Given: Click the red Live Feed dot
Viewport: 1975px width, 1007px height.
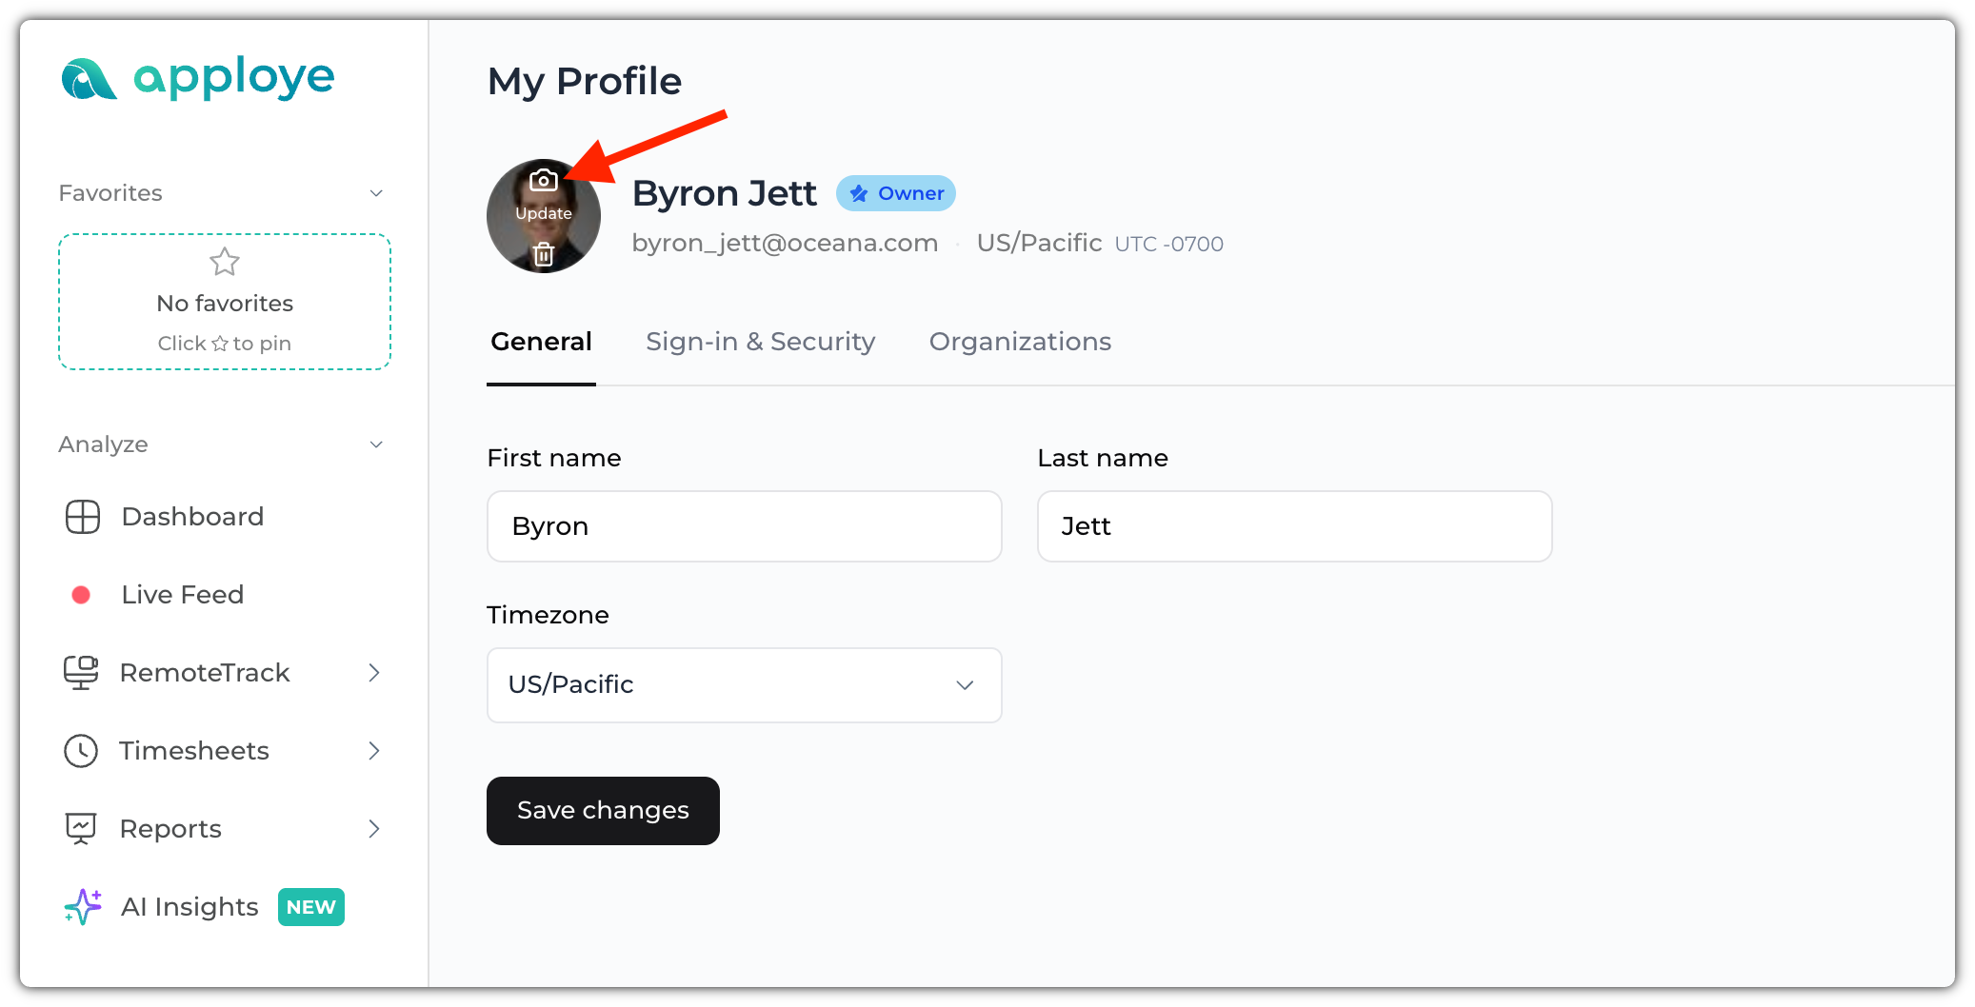Looking at the screenshot, I should pos(81,595).
